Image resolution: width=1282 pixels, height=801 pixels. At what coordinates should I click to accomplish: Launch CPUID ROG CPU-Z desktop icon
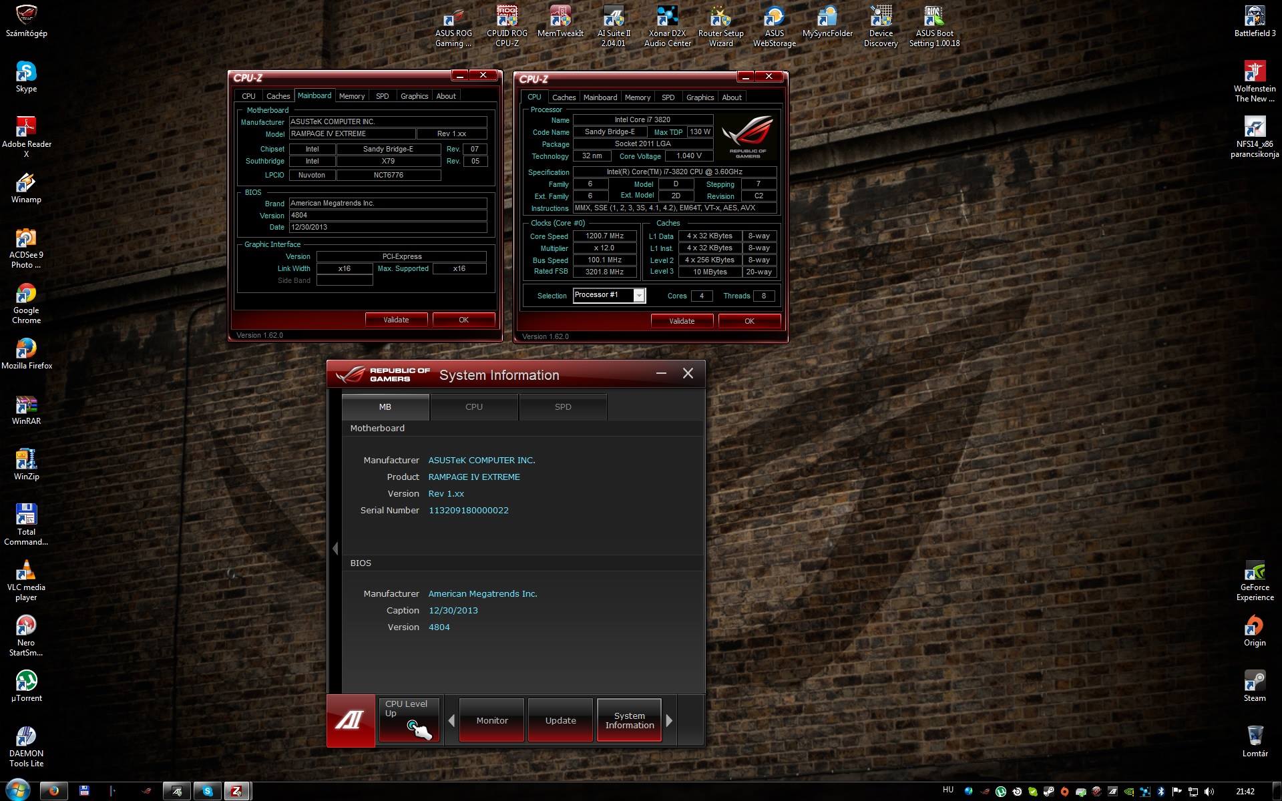coord(507,27)
